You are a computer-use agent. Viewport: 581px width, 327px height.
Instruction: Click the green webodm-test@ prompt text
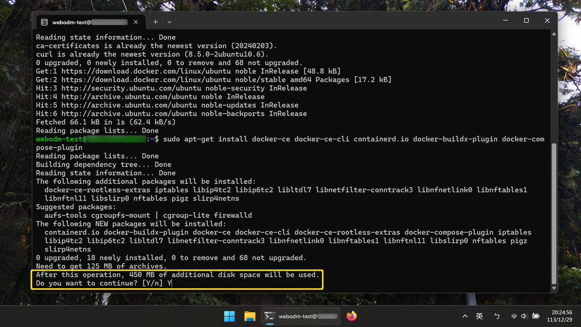coord(62,139)
